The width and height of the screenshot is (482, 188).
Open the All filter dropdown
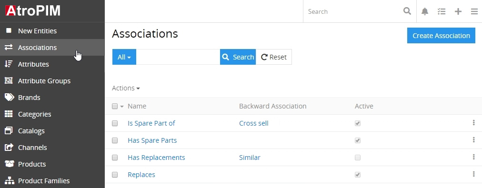pos(124,57)
